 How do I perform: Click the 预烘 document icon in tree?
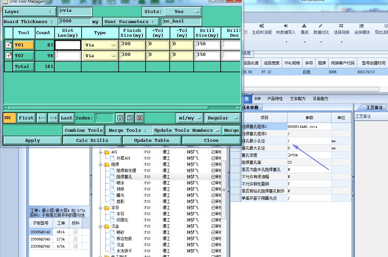pos(112,189)
